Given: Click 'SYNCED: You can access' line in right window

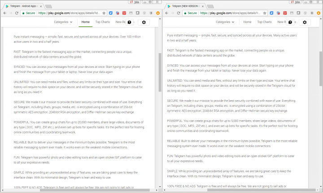Looking at the screenshot, I should [230, 66].
